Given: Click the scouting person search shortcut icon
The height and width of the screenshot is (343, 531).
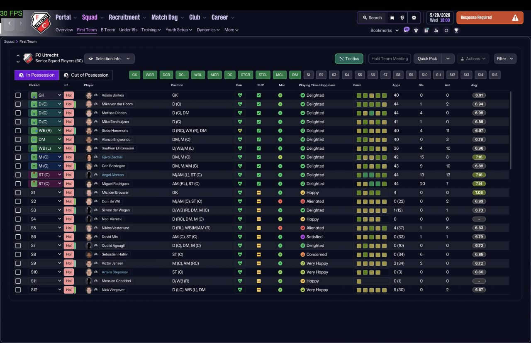Looking at the screenshot, I should (436, 30).
